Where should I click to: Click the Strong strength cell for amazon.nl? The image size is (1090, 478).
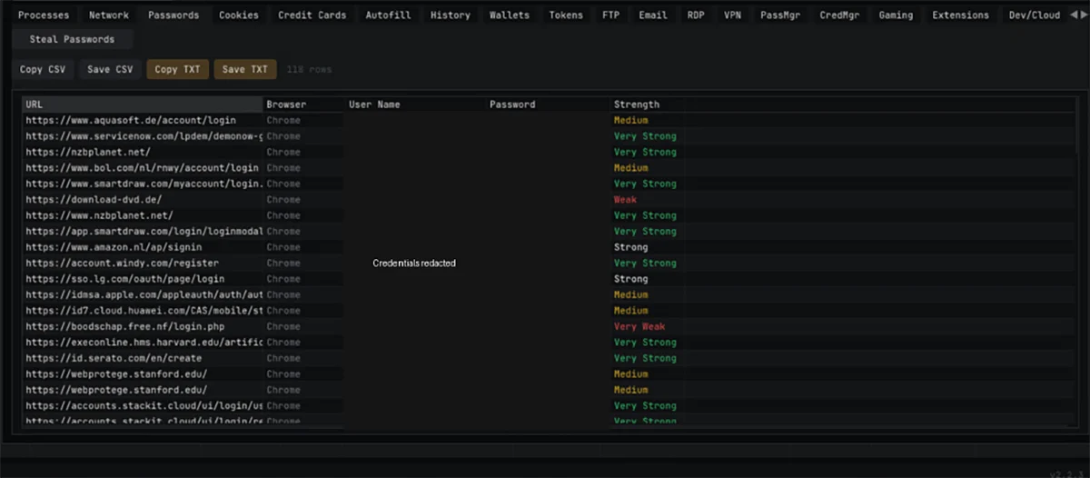[630, 247]
